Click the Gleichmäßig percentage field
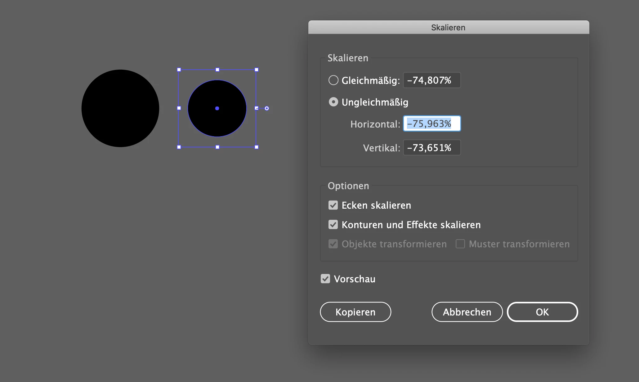This screenshot has height=382, width=639. (x=431, y=80)
